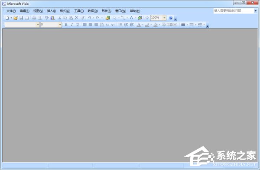Click the New document icon
The height and width of the screenshot is (170, 260).
pyautogui.click(x=7, y=18)
